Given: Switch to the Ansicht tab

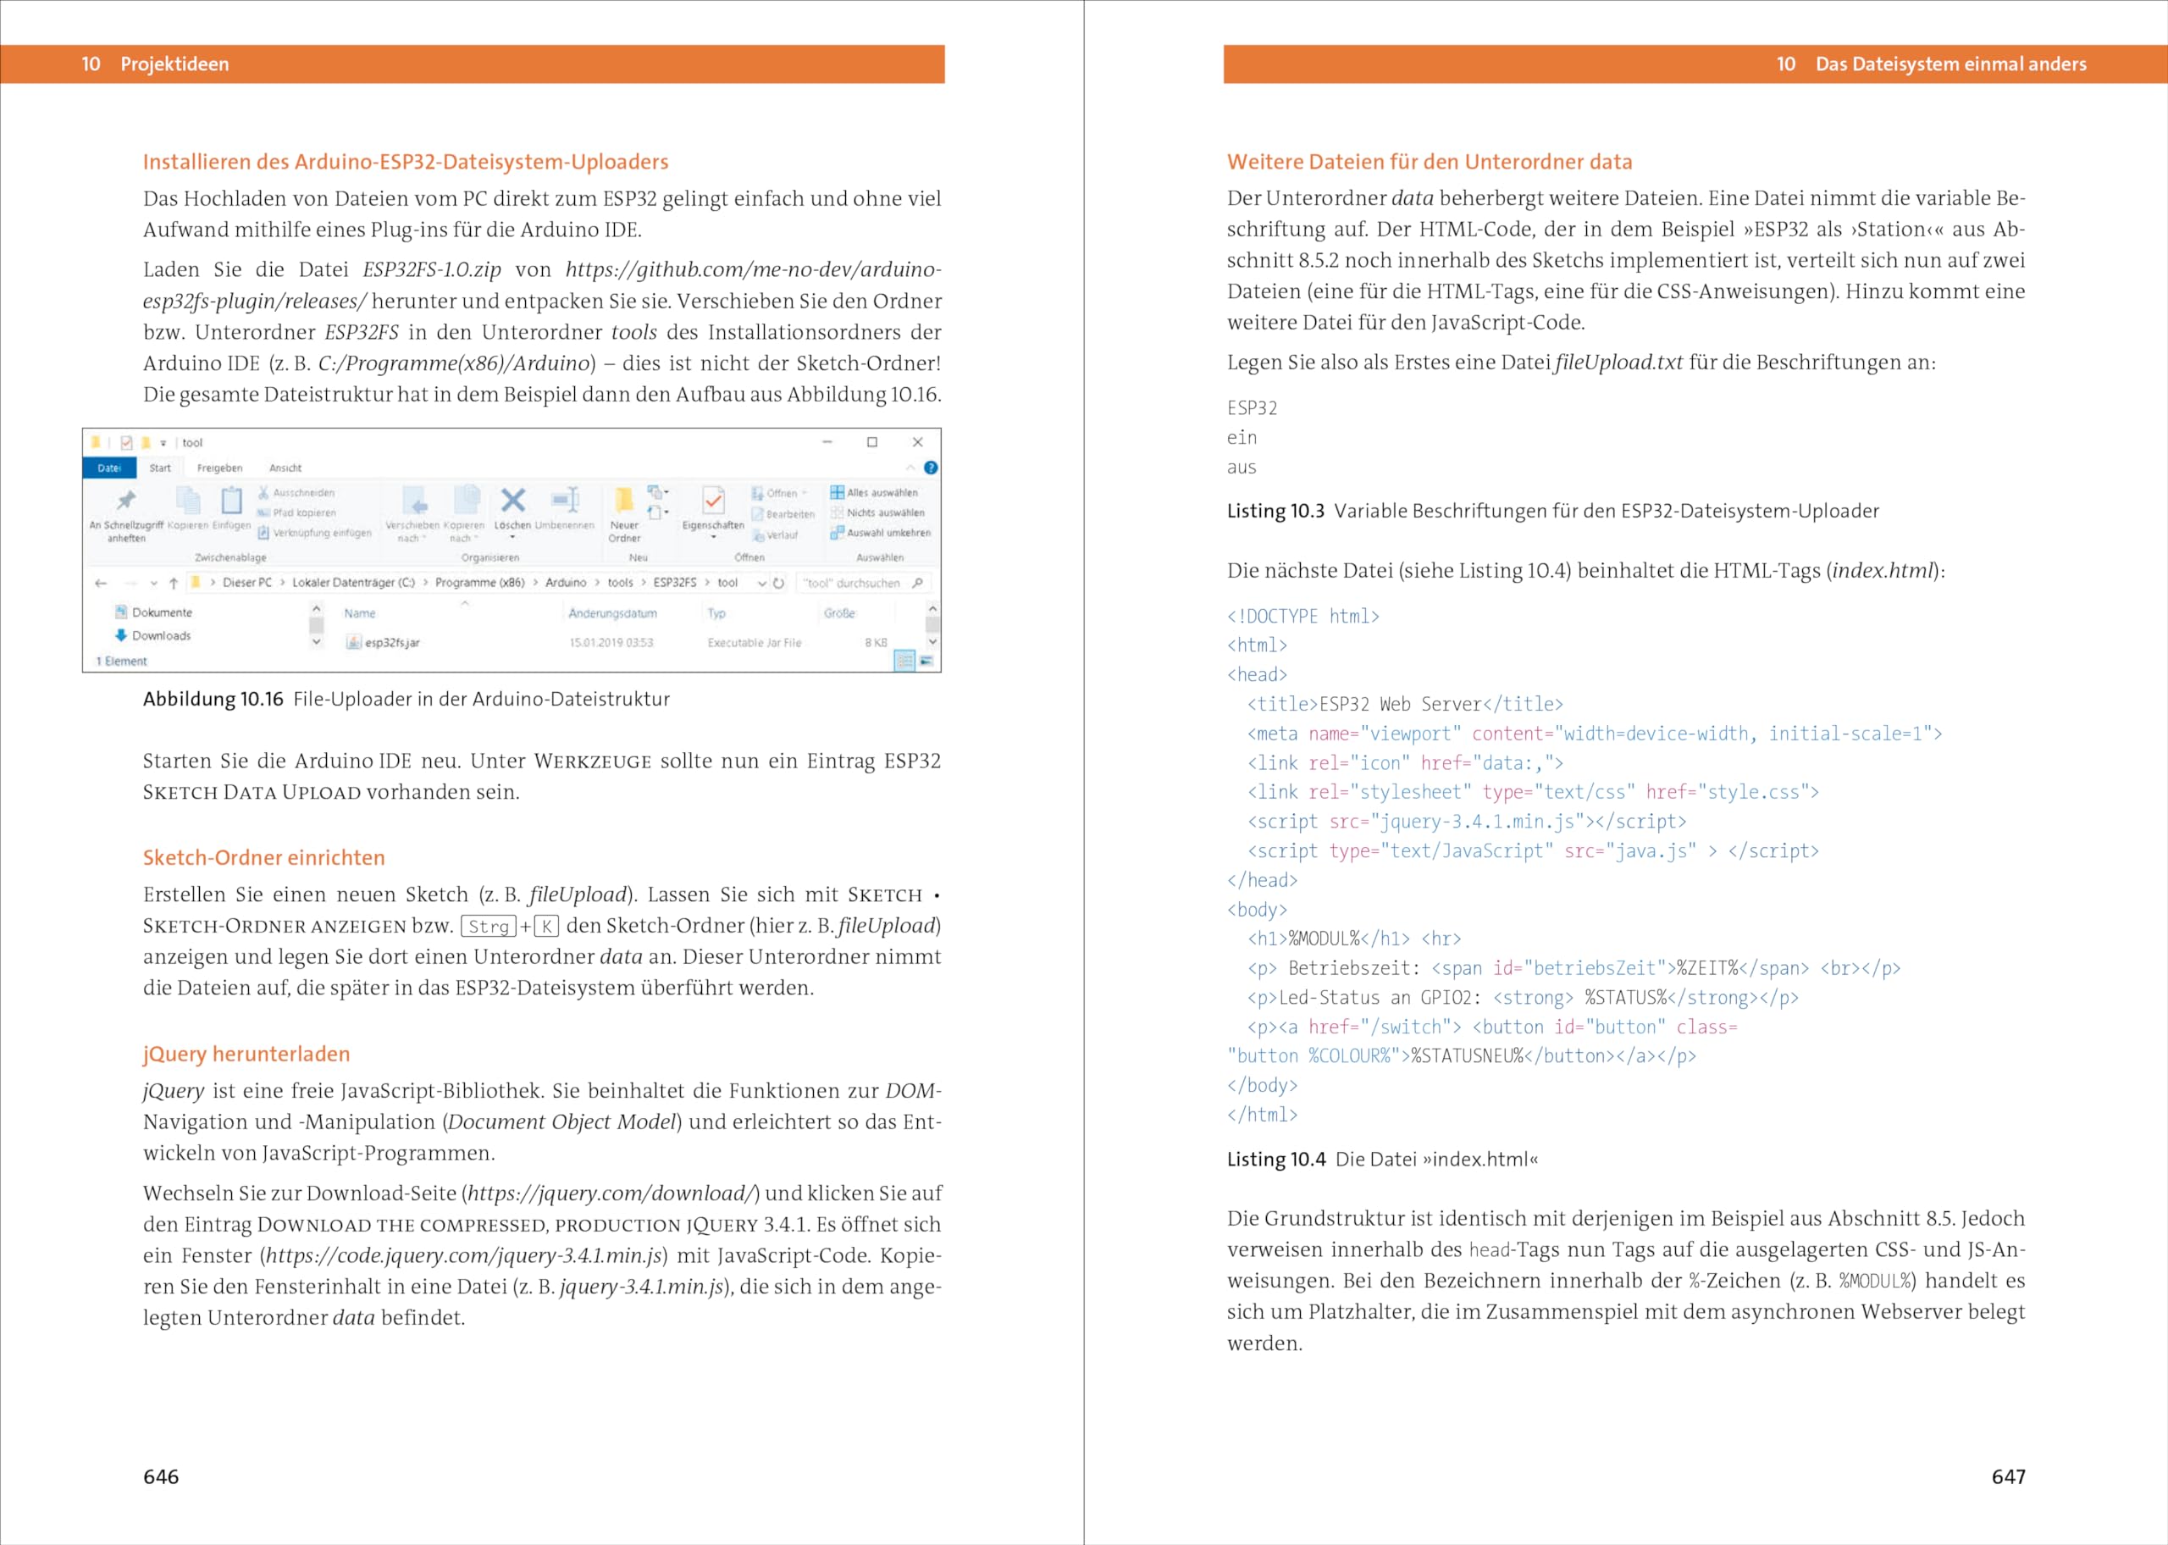Looking at the screenshot, I should [285, 467].
